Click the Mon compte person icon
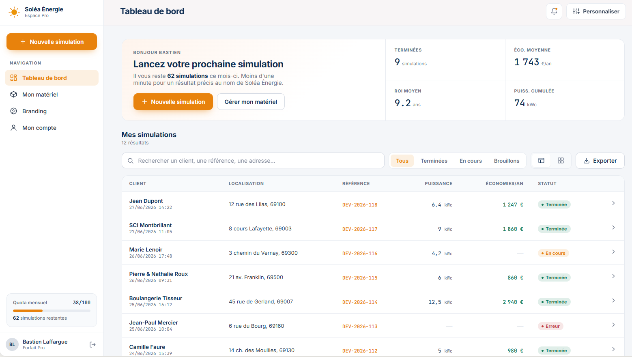 14,128
